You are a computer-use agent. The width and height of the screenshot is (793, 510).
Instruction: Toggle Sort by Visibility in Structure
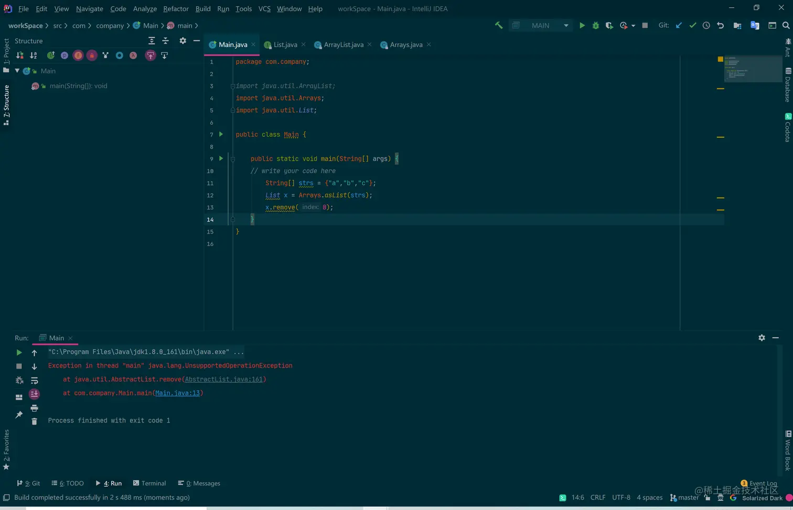[x=19, y=55]
